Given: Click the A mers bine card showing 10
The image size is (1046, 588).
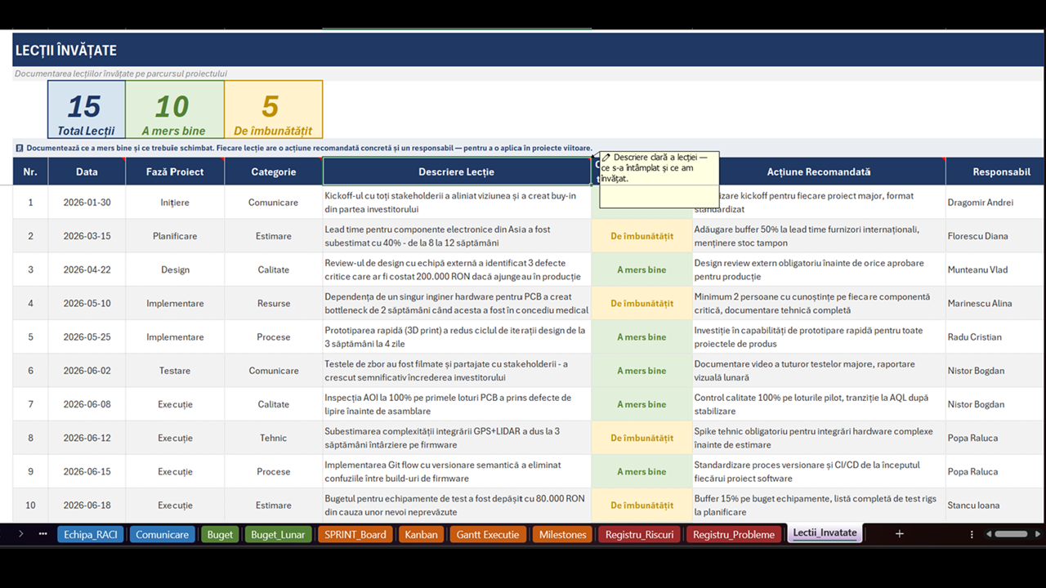Looking at the screenshot, I should (174, 109).
